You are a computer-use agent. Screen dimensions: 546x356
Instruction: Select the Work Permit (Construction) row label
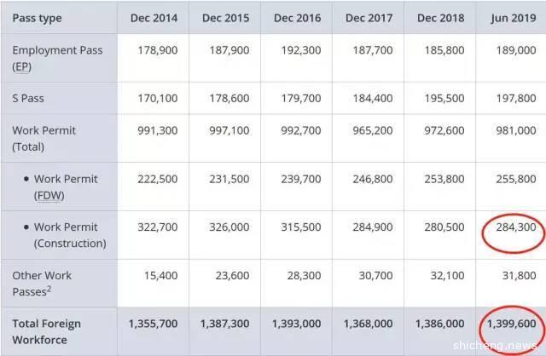69,235
